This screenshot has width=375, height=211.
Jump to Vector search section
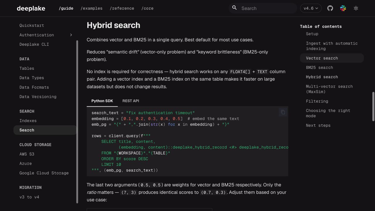tap(332, 58)
